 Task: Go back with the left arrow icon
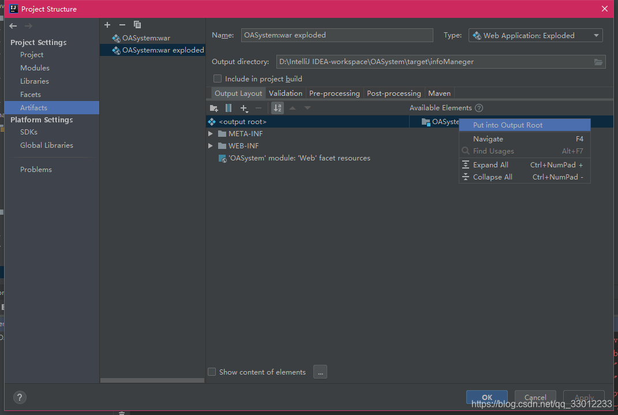tap(13, 26)
